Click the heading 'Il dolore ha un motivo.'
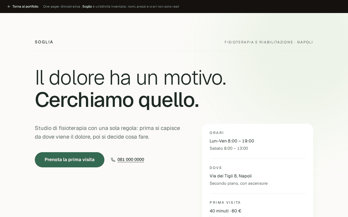This screenshot has width=348, height=217. 130,78
